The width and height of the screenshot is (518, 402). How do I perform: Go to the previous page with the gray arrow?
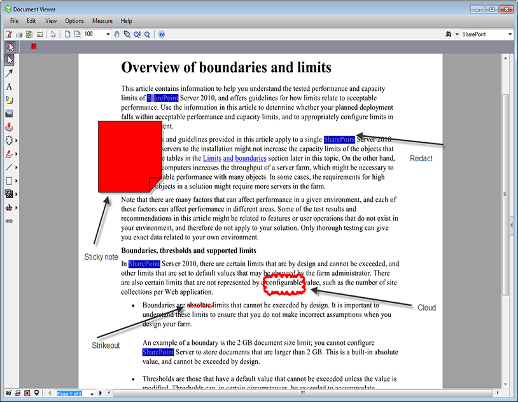click(50, 393)
